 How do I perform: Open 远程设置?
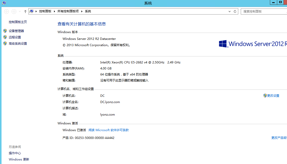[x=15, y=37]
